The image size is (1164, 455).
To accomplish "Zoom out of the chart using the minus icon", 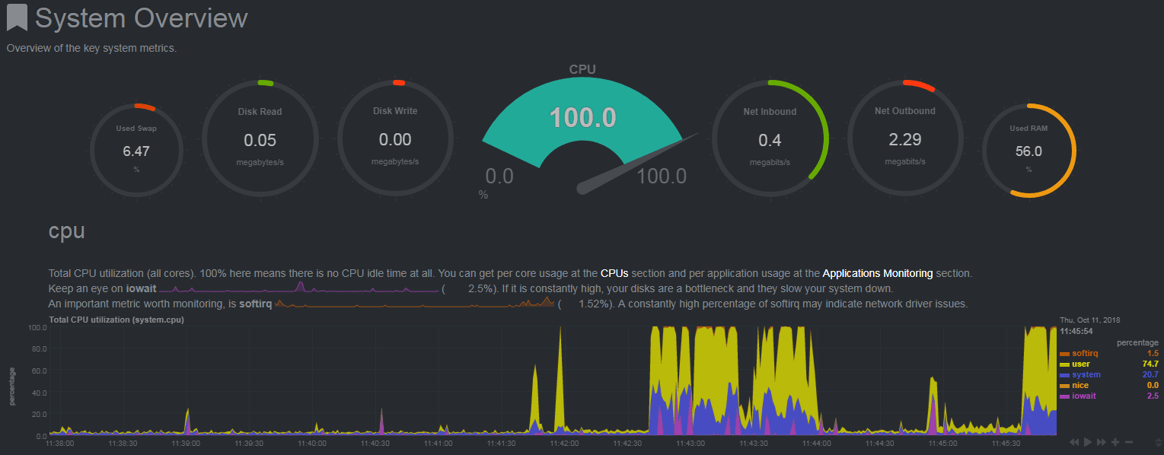I will [1129, 442].
